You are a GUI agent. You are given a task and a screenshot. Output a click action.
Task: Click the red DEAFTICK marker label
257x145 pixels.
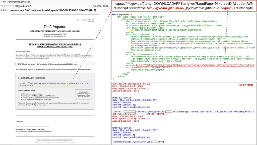[x=246, y=85]
